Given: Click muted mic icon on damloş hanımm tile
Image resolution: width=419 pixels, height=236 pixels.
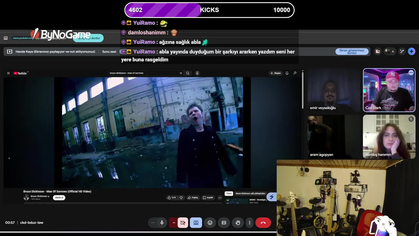Looking at the screenshot, I should coord(411,119).
